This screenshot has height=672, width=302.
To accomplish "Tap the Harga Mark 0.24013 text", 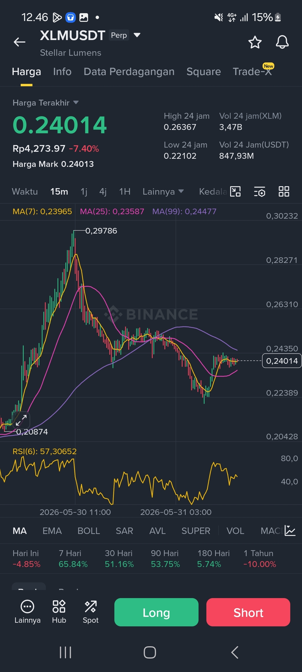I will (53, 164).
